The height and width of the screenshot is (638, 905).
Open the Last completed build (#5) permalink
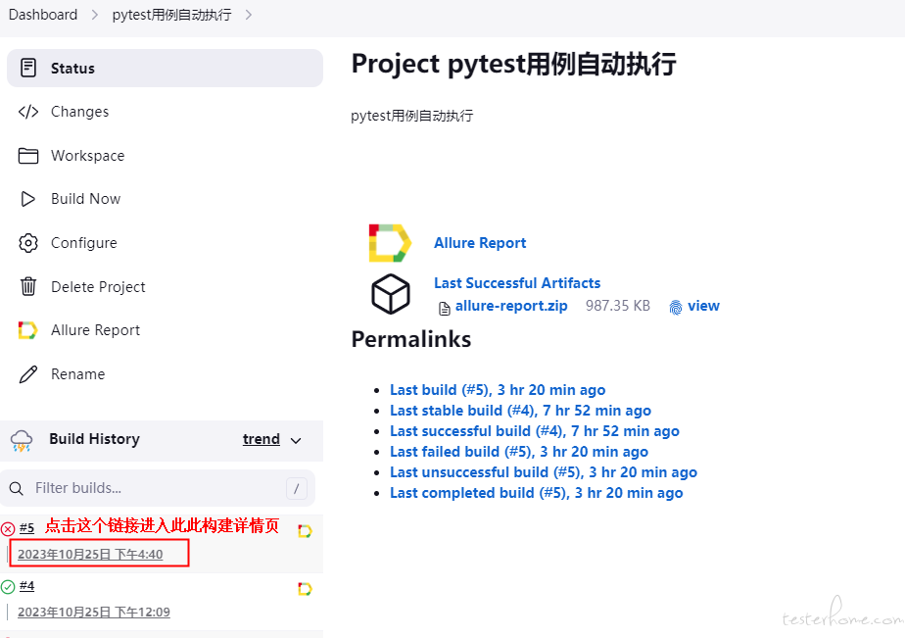click(x=537, y=493)
